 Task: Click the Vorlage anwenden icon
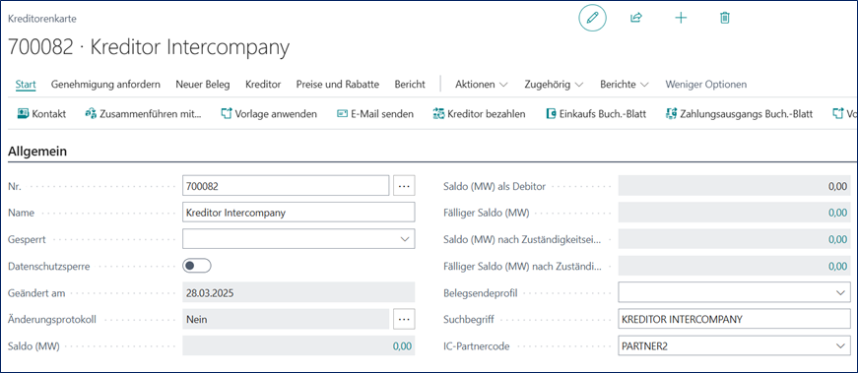tap(226, 114)
